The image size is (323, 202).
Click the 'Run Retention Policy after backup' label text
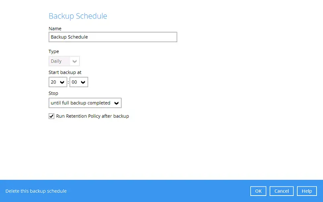(92, 116)
